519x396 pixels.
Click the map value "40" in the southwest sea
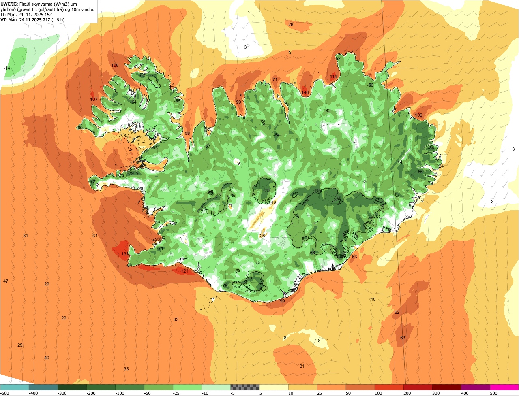tap(47, 358)
